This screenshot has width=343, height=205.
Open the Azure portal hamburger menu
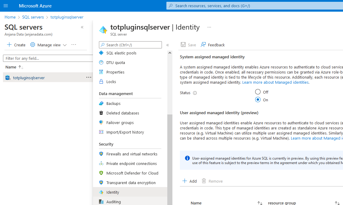(x=6, y=6)
